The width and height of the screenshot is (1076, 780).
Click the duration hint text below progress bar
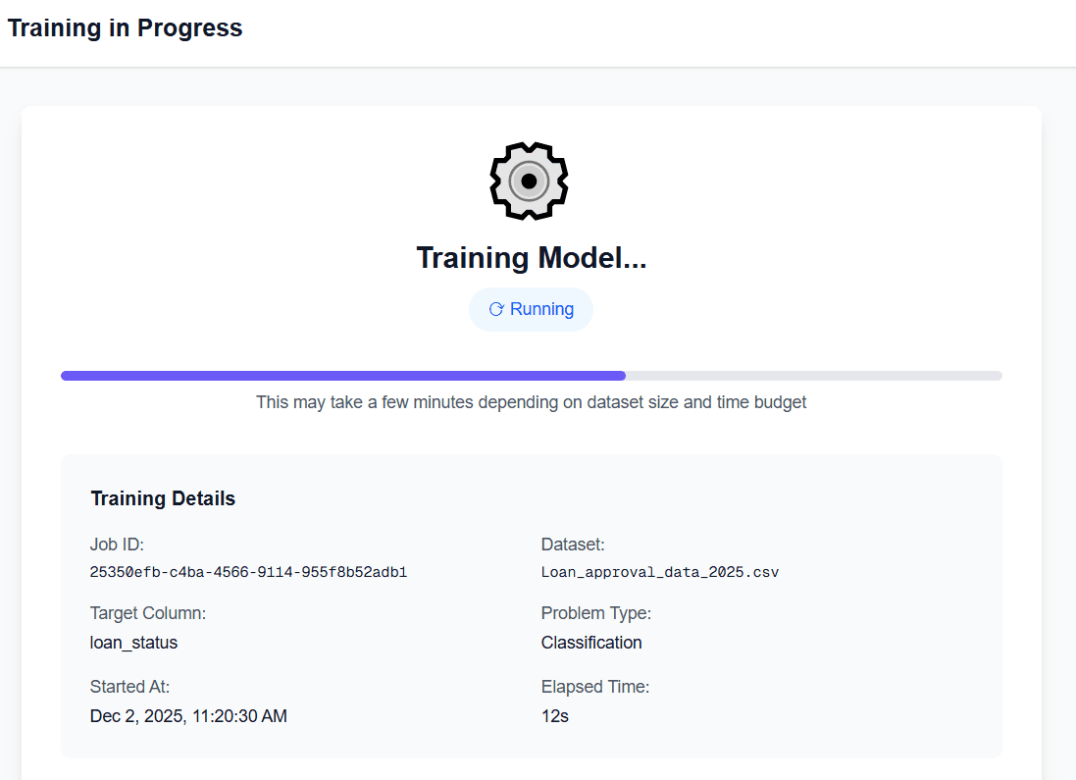pyautogui.click(x=531, y=402)
